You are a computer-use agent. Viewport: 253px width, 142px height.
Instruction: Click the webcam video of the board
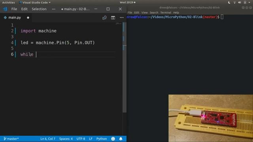click(211, 118)
